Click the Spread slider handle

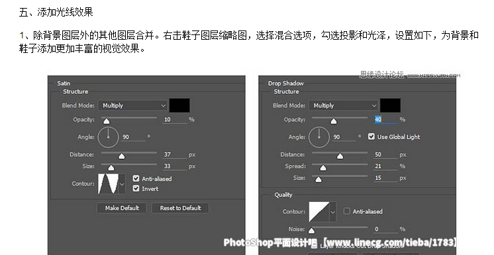pyautogui.click(x=323, y=168)
